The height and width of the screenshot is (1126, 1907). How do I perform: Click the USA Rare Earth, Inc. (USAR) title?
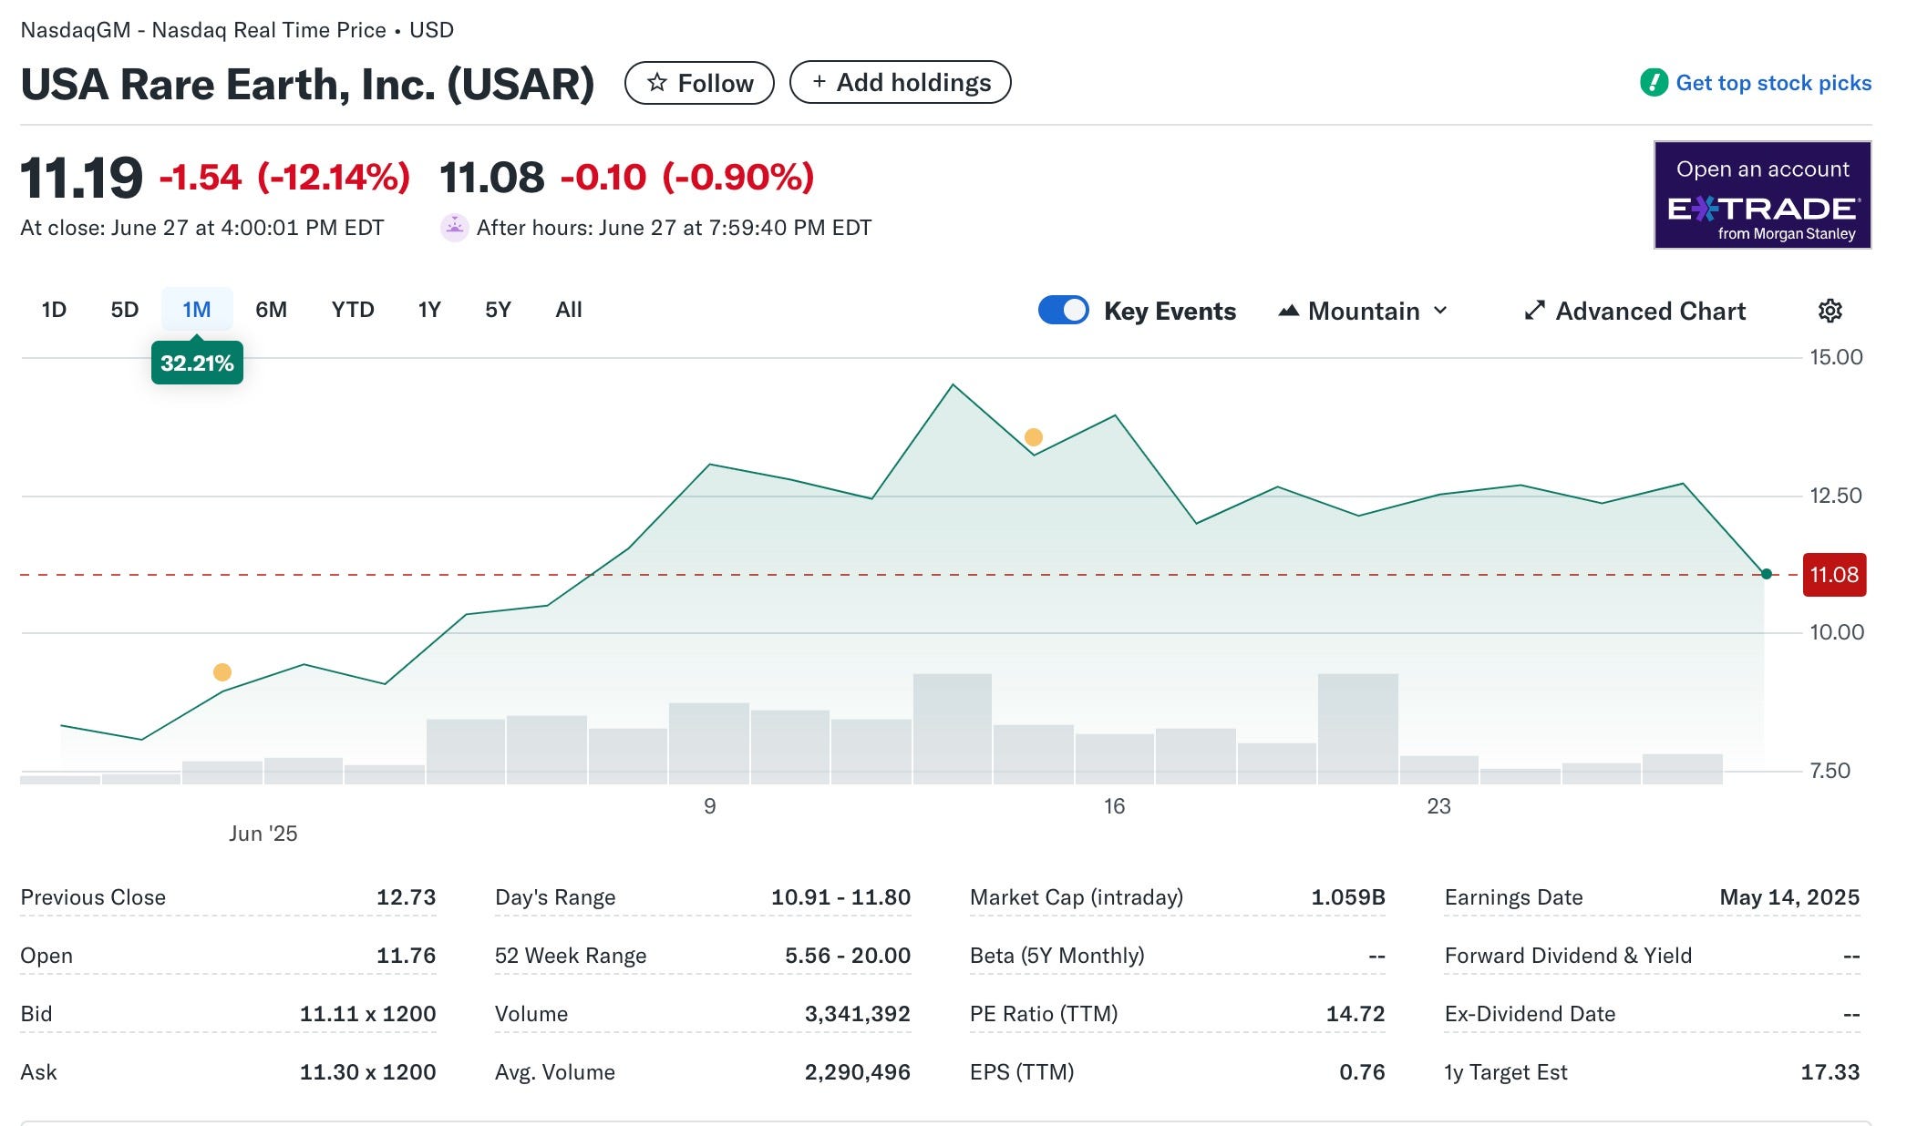pyautogui.click(x=307, y=84)
